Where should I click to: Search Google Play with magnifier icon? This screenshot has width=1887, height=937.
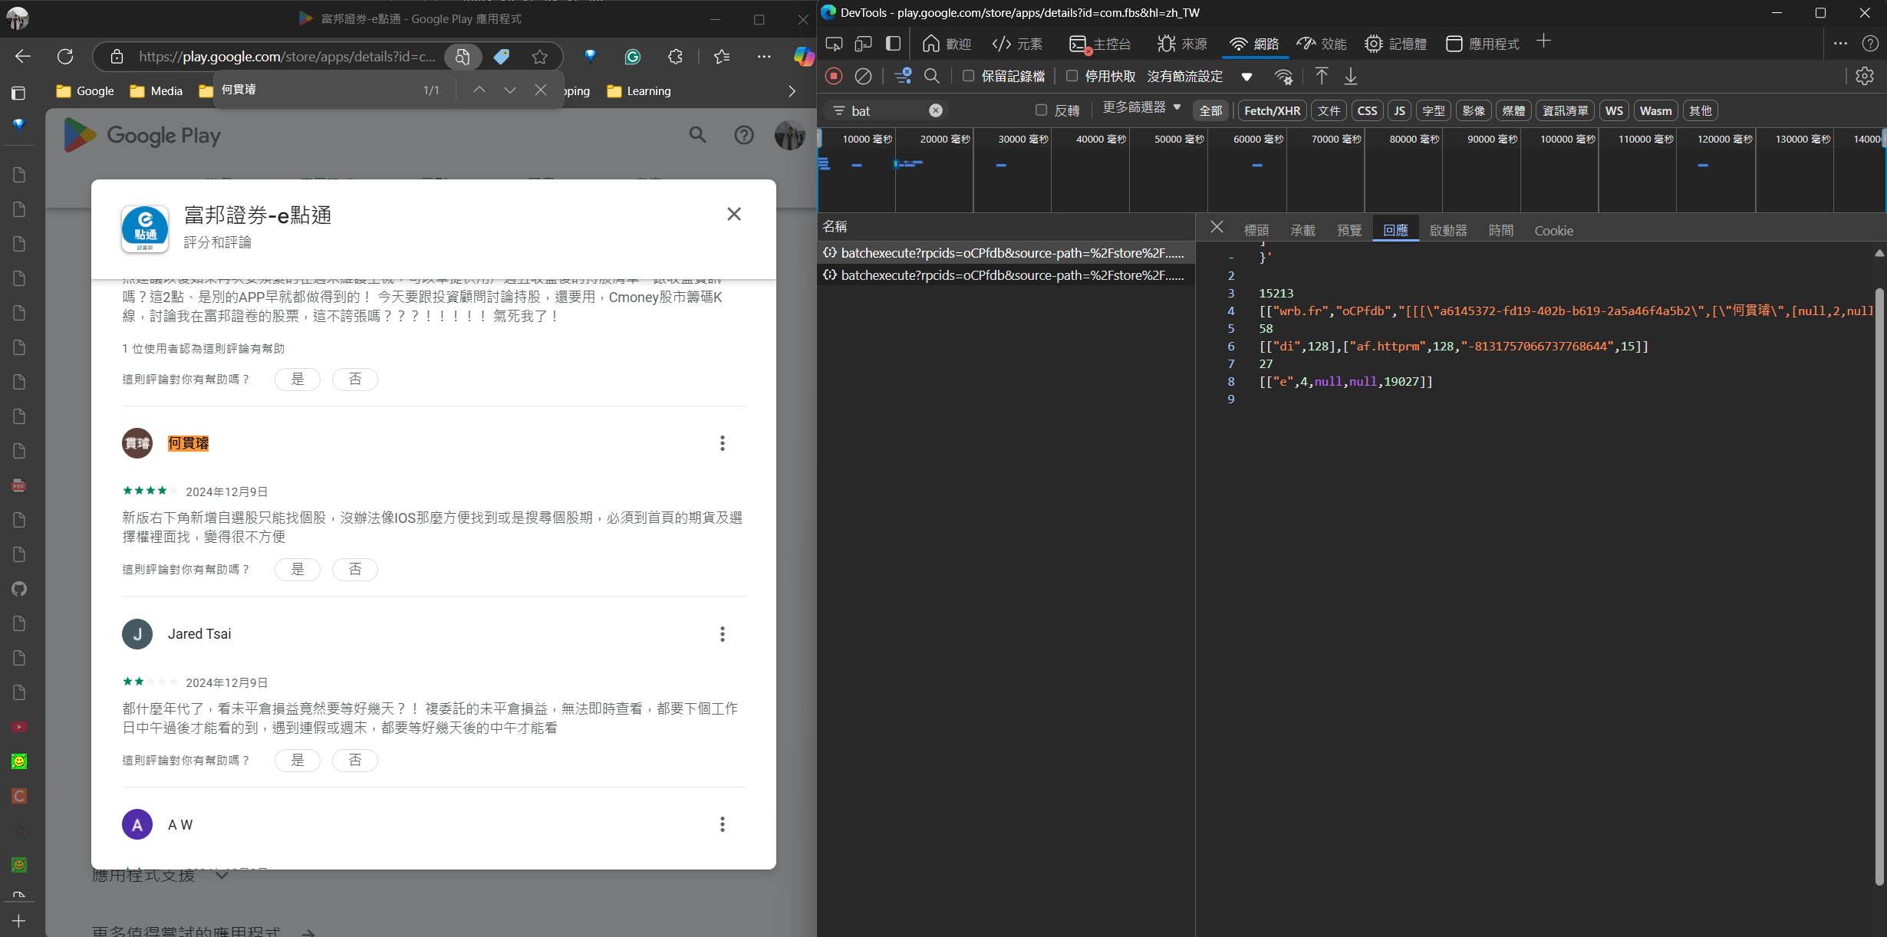[x=697, y=135]
